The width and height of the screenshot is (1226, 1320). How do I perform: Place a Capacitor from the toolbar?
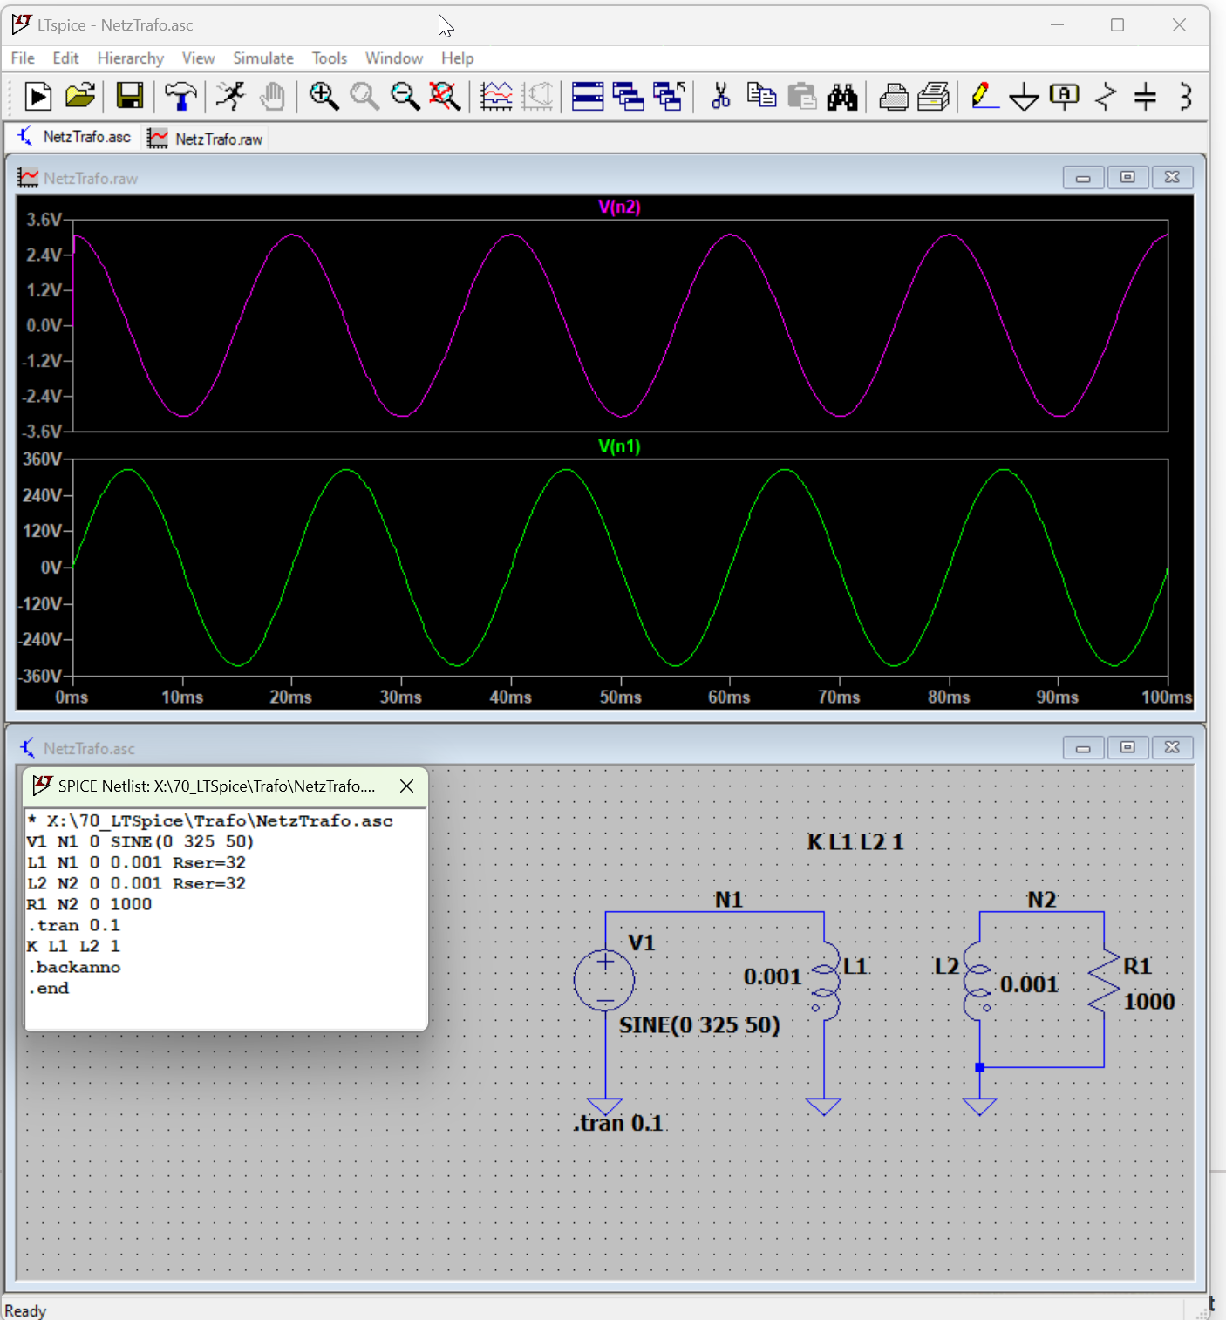click(1145, 96)
